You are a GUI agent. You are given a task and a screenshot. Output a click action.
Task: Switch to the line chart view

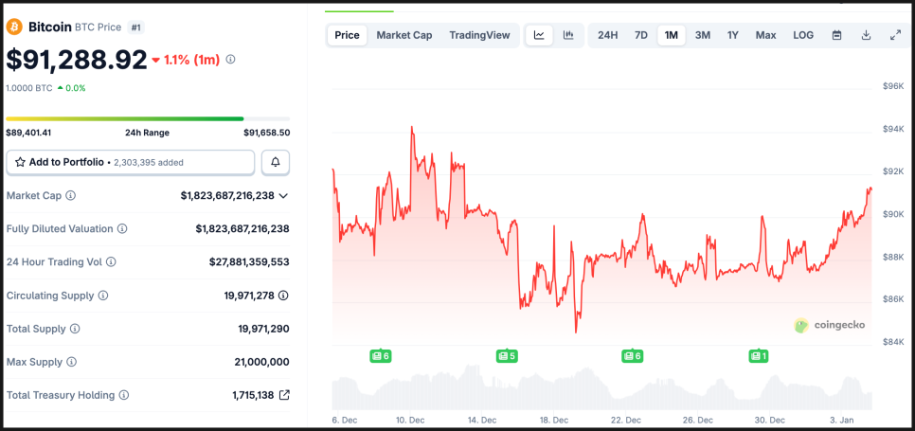tap(539, 35)
